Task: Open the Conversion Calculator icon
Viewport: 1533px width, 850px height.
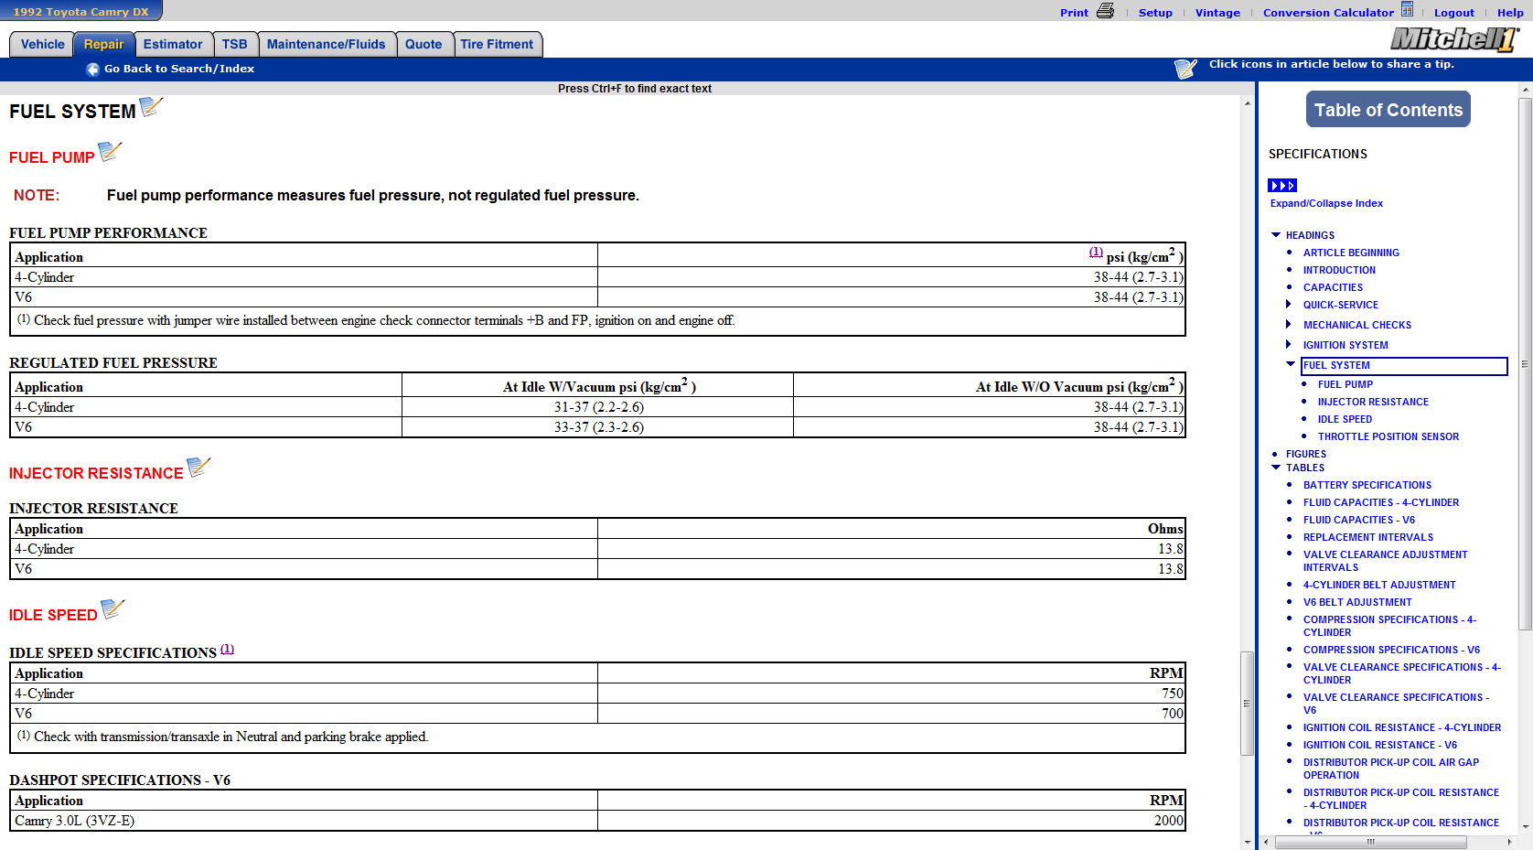Action: pos(1407,10)
